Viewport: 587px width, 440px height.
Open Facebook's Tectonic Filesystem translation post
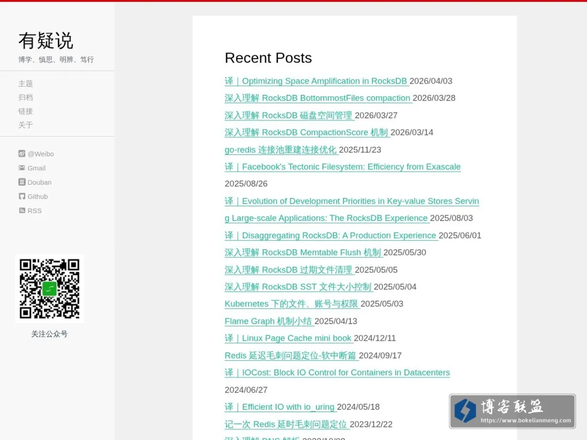click(x=342, y=167)
